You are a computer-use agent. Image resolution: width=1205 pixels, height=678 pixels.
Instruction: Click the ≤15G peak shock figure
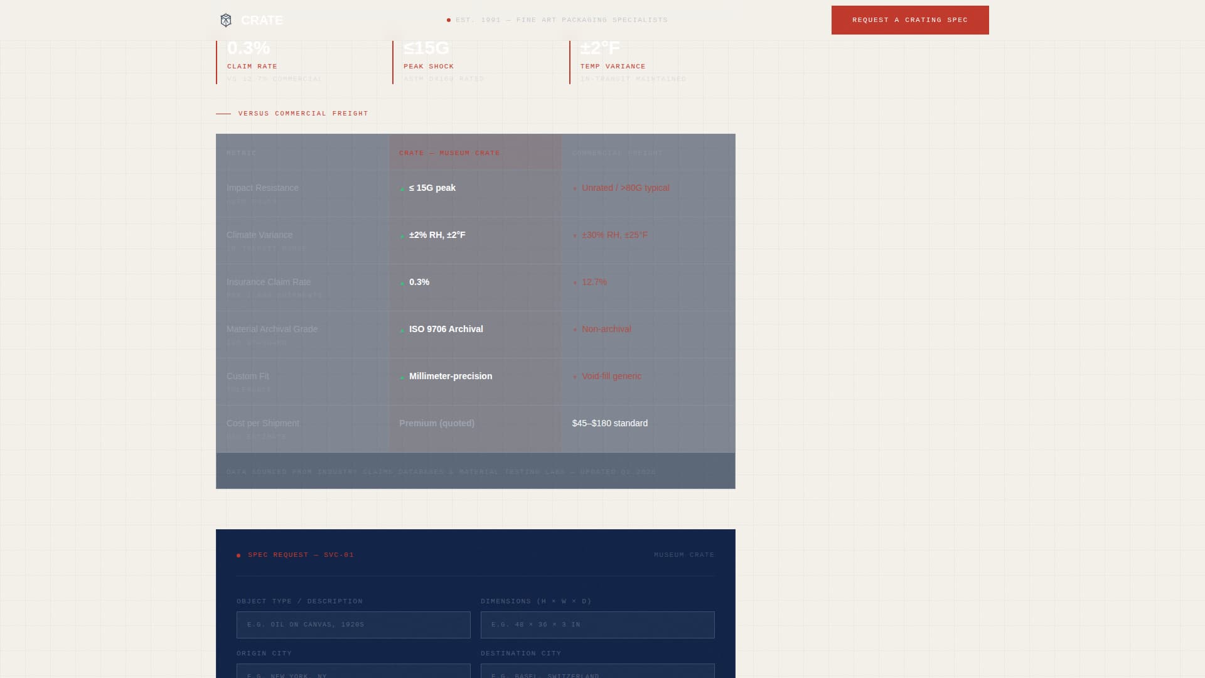[x=427, y=48]
